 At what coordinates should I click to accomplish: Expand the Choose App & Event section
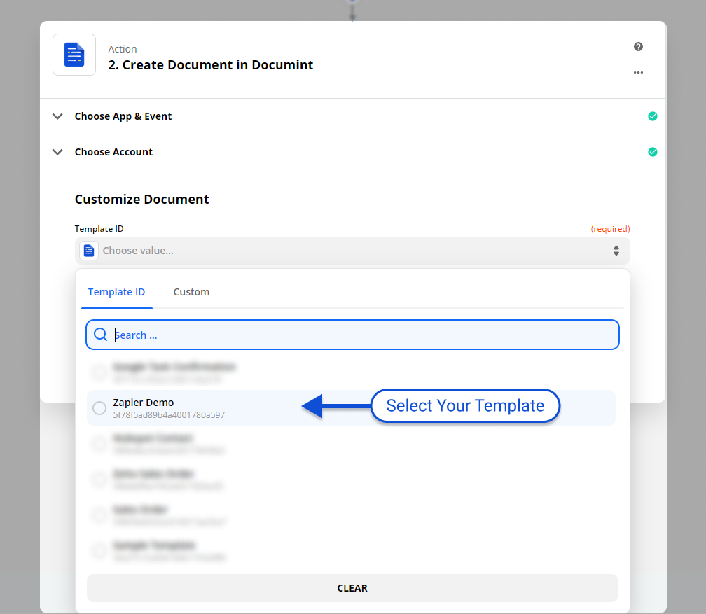point(57,116)
